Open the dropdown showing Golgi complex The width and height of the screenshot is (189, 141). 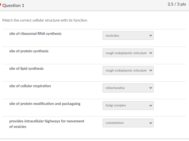(128, 106)
